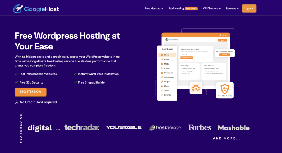Select the Posts icon in dashboard sidebar

click(x=162, y=59)
